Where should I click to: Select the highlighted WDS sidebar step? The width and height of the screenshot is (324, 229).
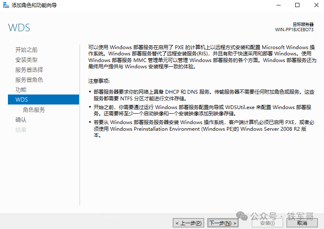click(x=43, y=100)
